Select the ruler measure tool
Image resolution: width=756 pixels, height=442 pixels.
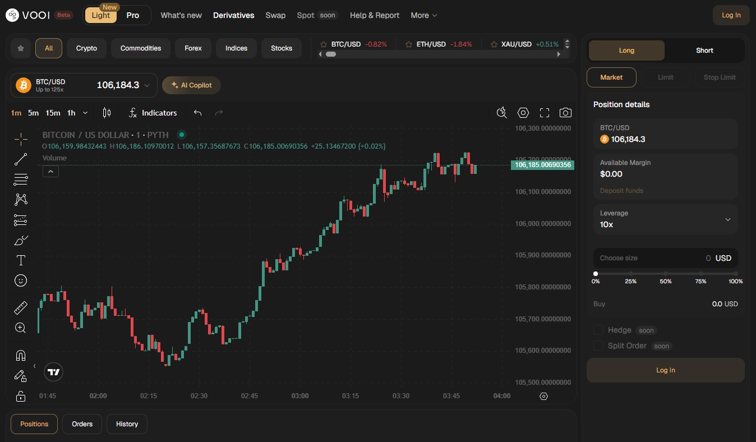click(x=21, y=308)
